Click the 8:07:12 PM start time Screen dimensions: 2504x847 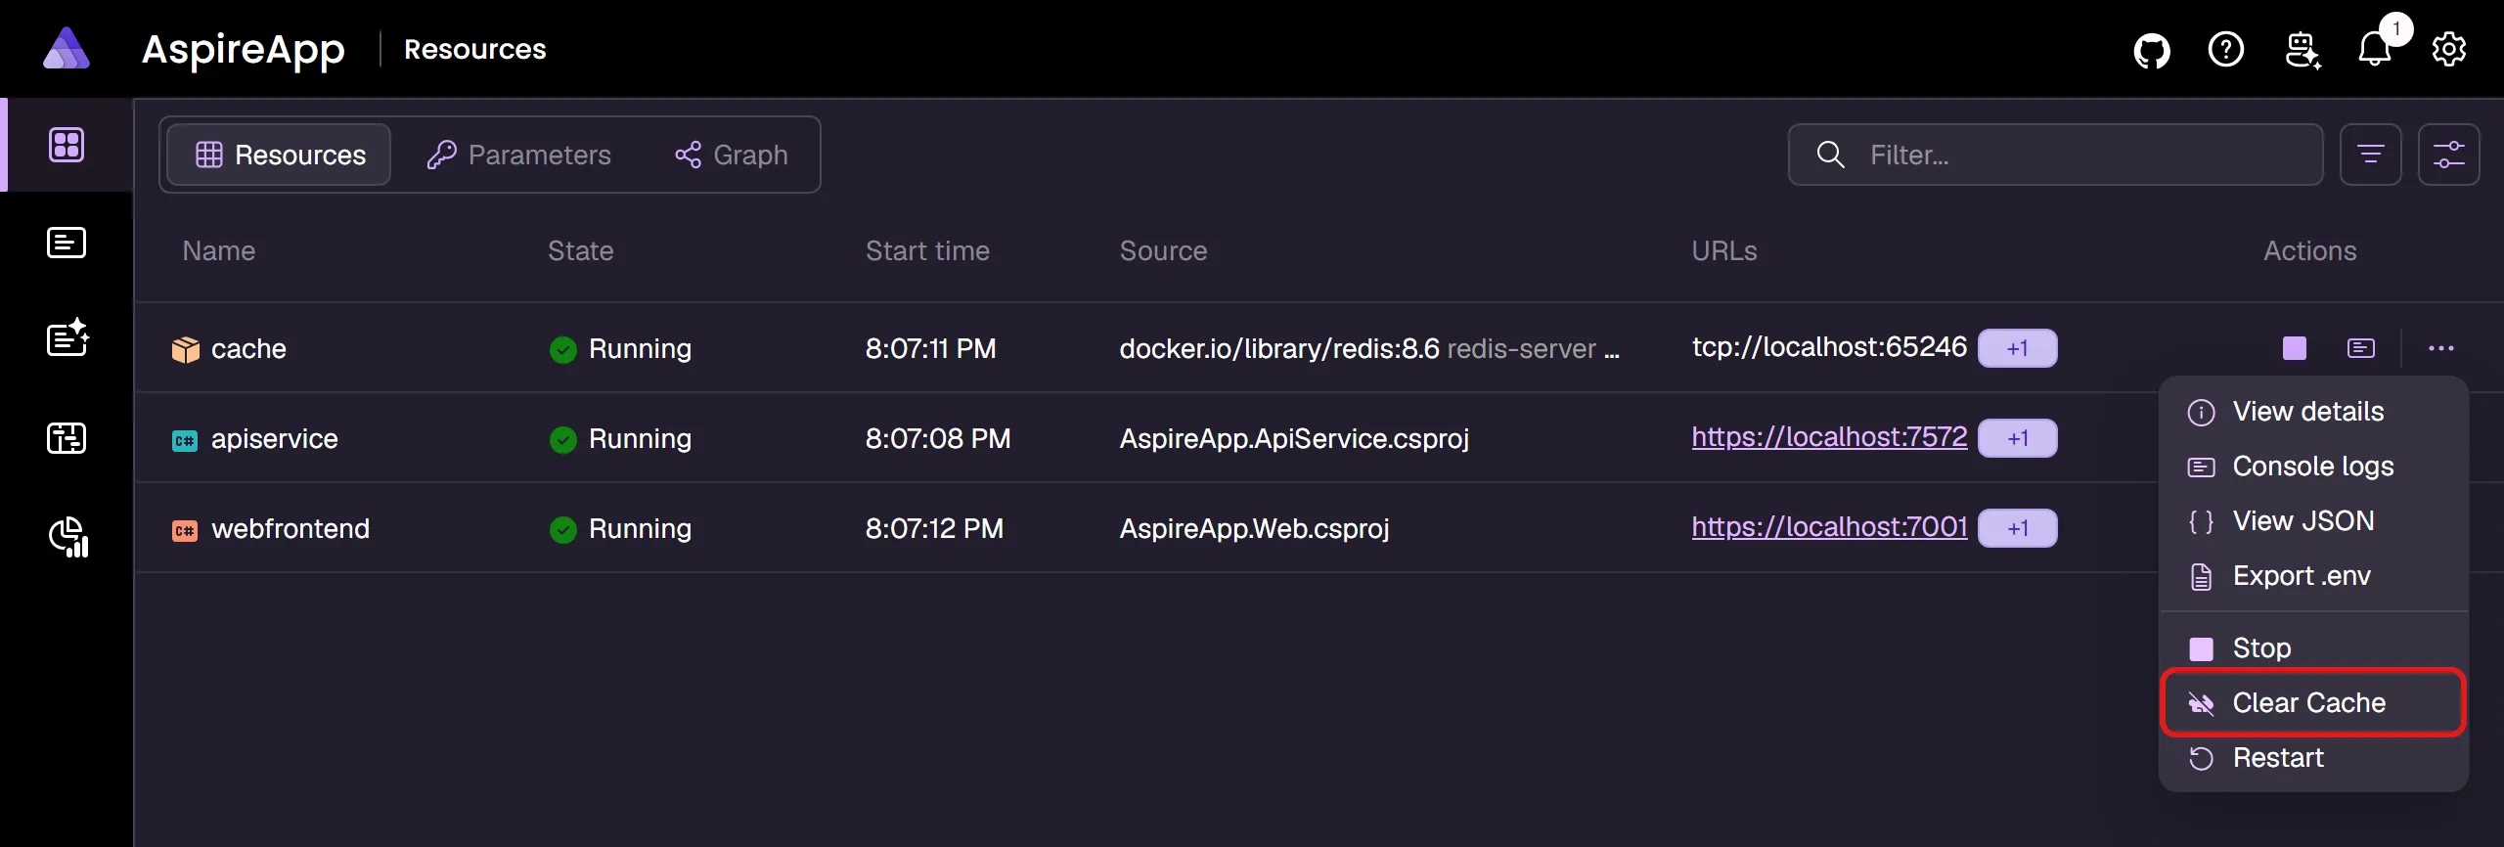tap(934, 529)
